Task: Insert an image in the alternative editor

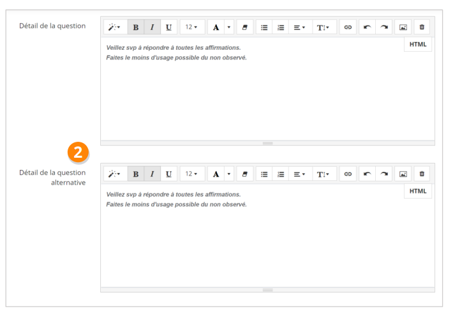Action: (403, 174)
